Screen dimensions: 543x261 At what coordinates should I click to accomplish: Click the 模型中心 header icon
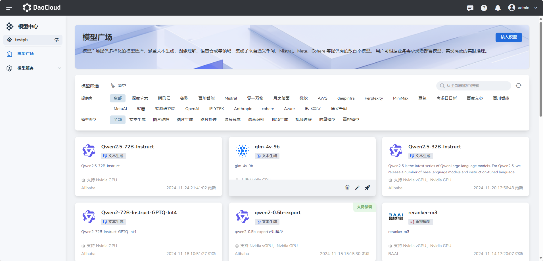pos(10,26)
